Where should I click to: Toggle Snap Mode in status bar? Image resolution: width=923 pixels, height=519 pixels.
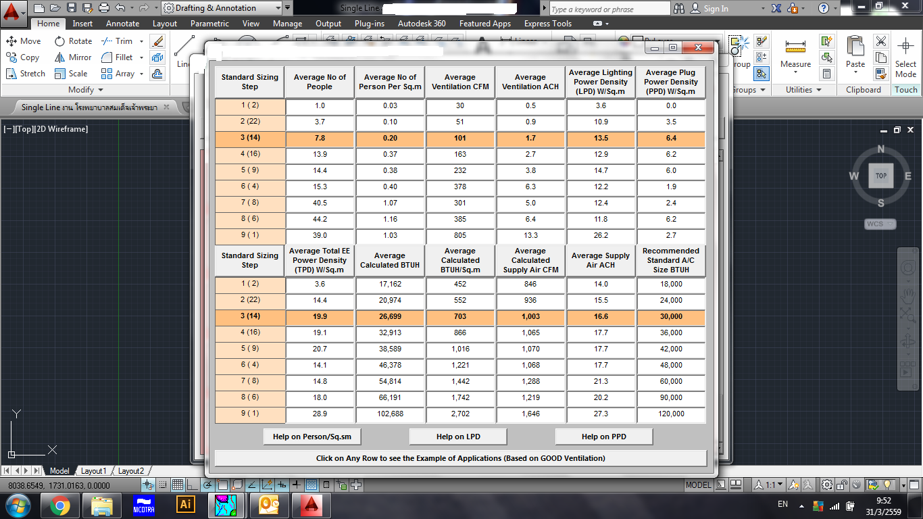point(163,485)
